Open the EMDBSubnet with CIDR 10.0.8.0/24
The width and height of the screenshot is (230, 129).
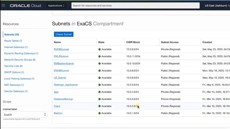(x=61, y=71)
